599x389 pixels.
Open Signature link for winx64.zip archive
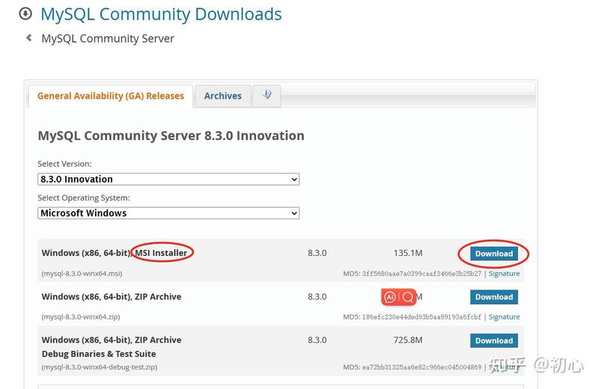coord(504,317)
